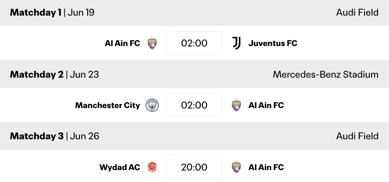Select the Wydad AC team name
Image resolution: width=389 pixels, height=182 pixels.
point(120,167)
